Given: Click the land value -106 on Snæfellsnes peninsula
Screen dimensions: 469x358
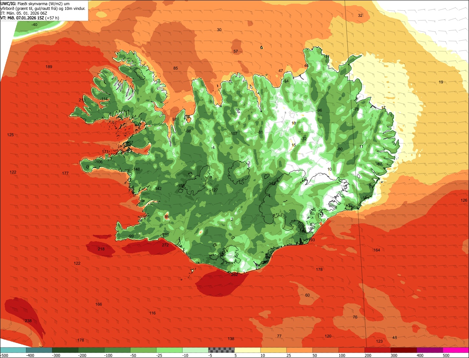Looking at the screenshot, I should point(98,162).
